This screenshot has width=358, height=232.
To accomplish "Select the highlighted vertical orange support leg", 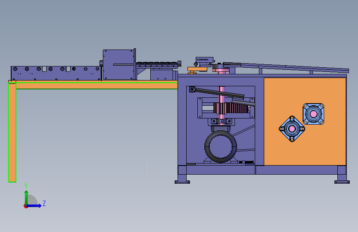I will pos(12,133).
